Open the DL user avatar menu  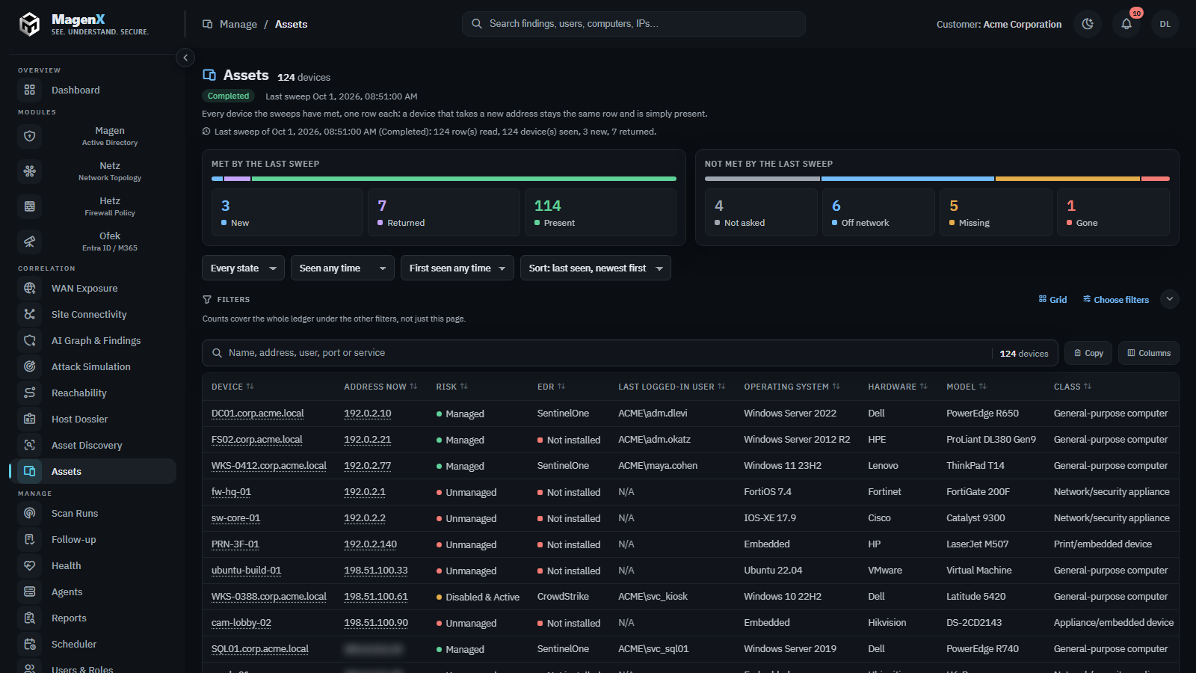click(x=1165, y=24)
